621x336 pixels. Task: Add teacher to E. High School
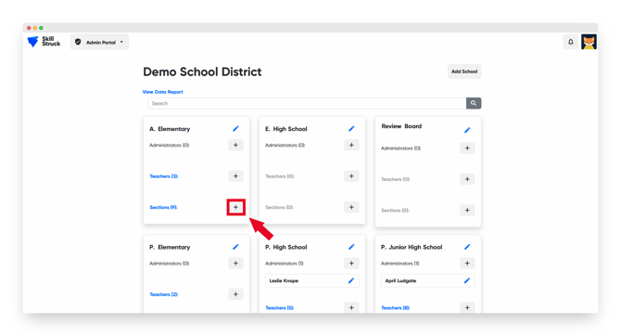(x=351, y=176)
